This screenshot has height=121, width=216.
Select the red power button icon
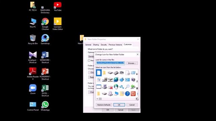pyautogui.click(x=133, y=94)
